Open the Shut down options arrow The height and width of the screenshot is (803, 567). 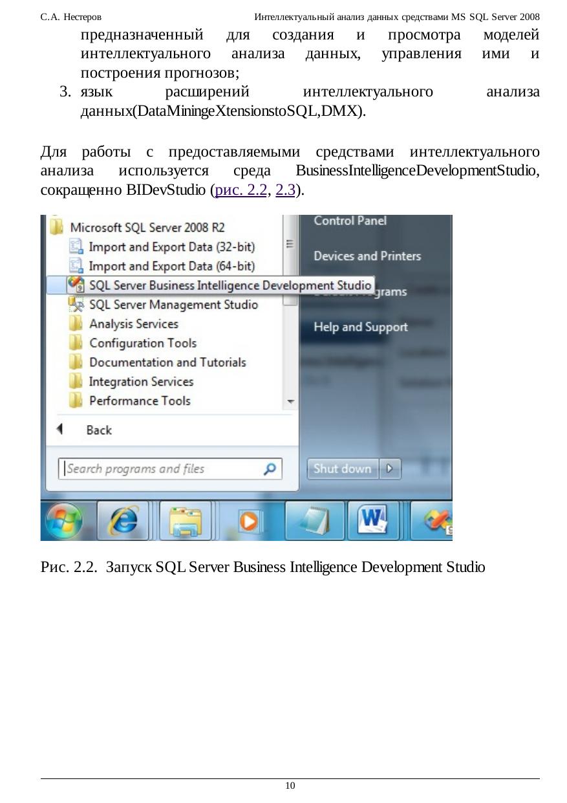[x=390, y=469]
